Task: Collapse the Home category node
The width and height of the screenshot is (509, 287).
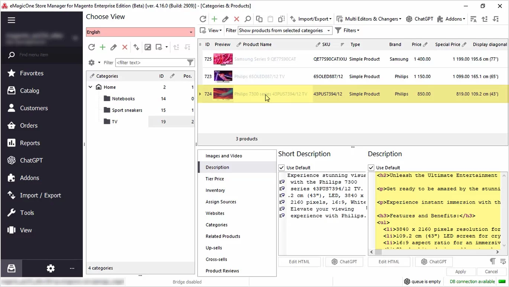Action: pyautogui.click(x=90, y=87)
